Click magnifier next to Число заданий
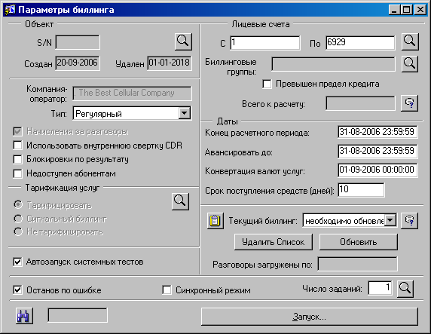The image size is (431, 334). [x=405, y=289]
